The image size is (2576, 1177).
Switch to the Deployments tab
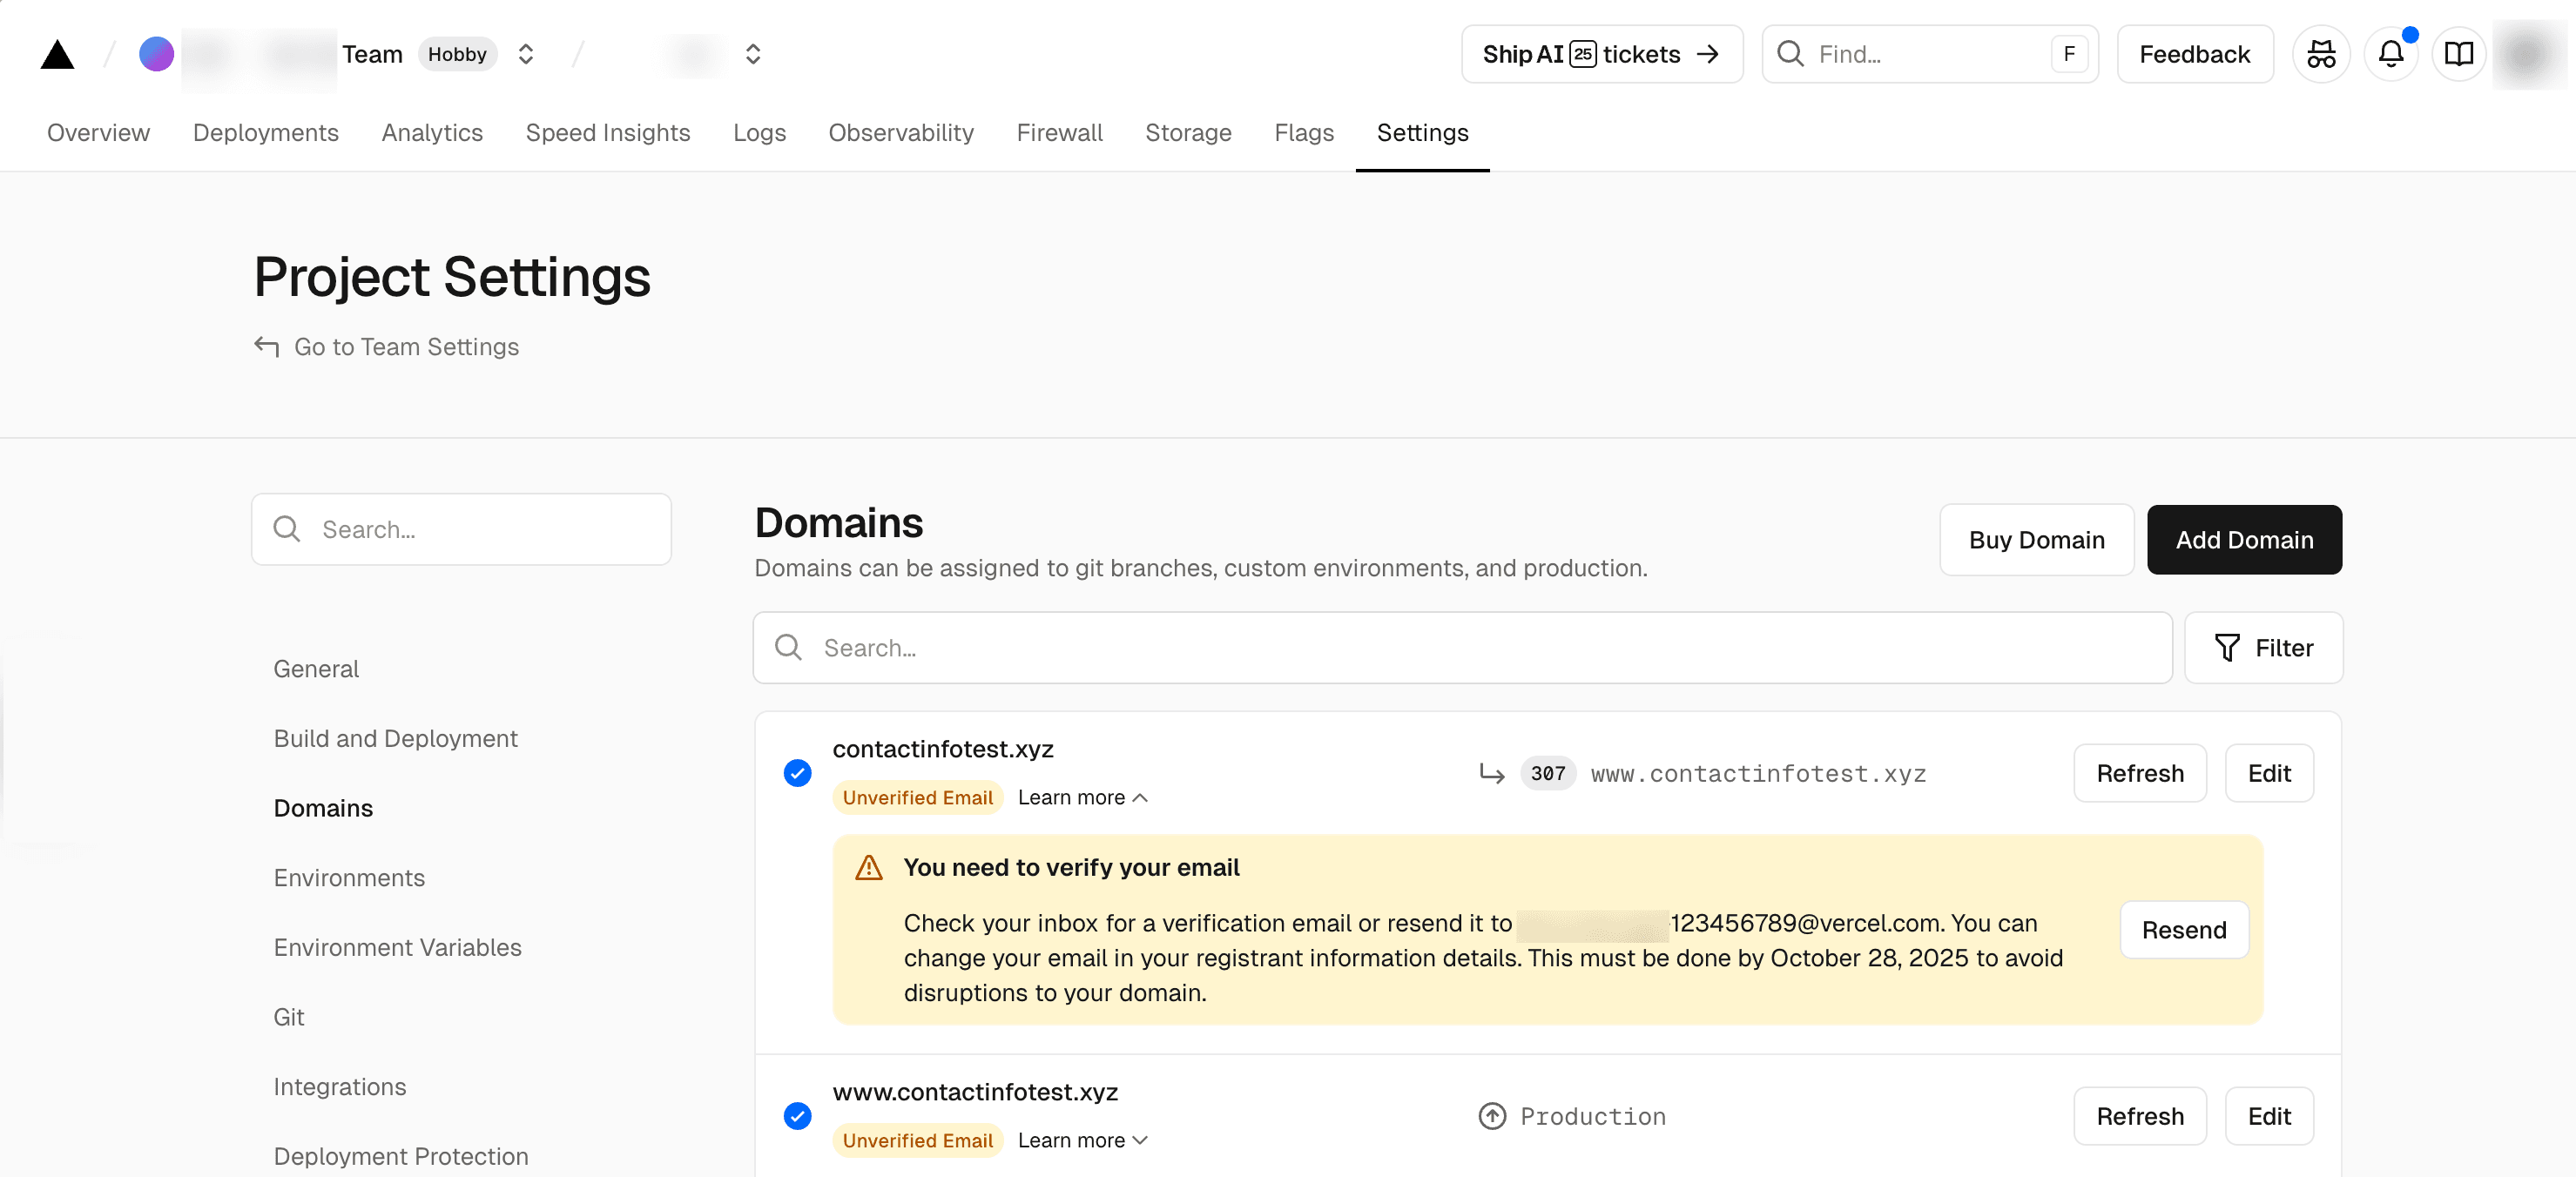click(x=265, y=132)
